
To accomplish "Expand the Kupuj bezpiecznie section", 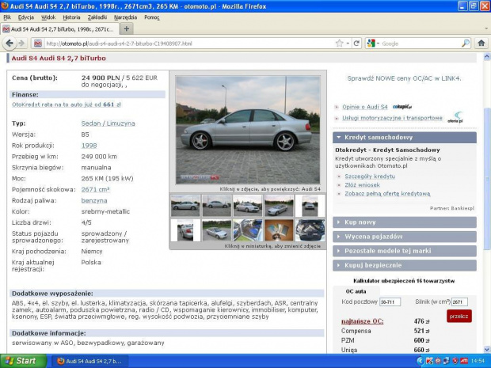I will [404, 265].
